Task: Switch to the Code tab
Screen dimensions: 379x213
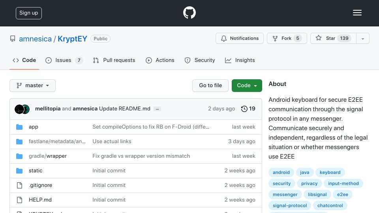Action: point(24,60)
